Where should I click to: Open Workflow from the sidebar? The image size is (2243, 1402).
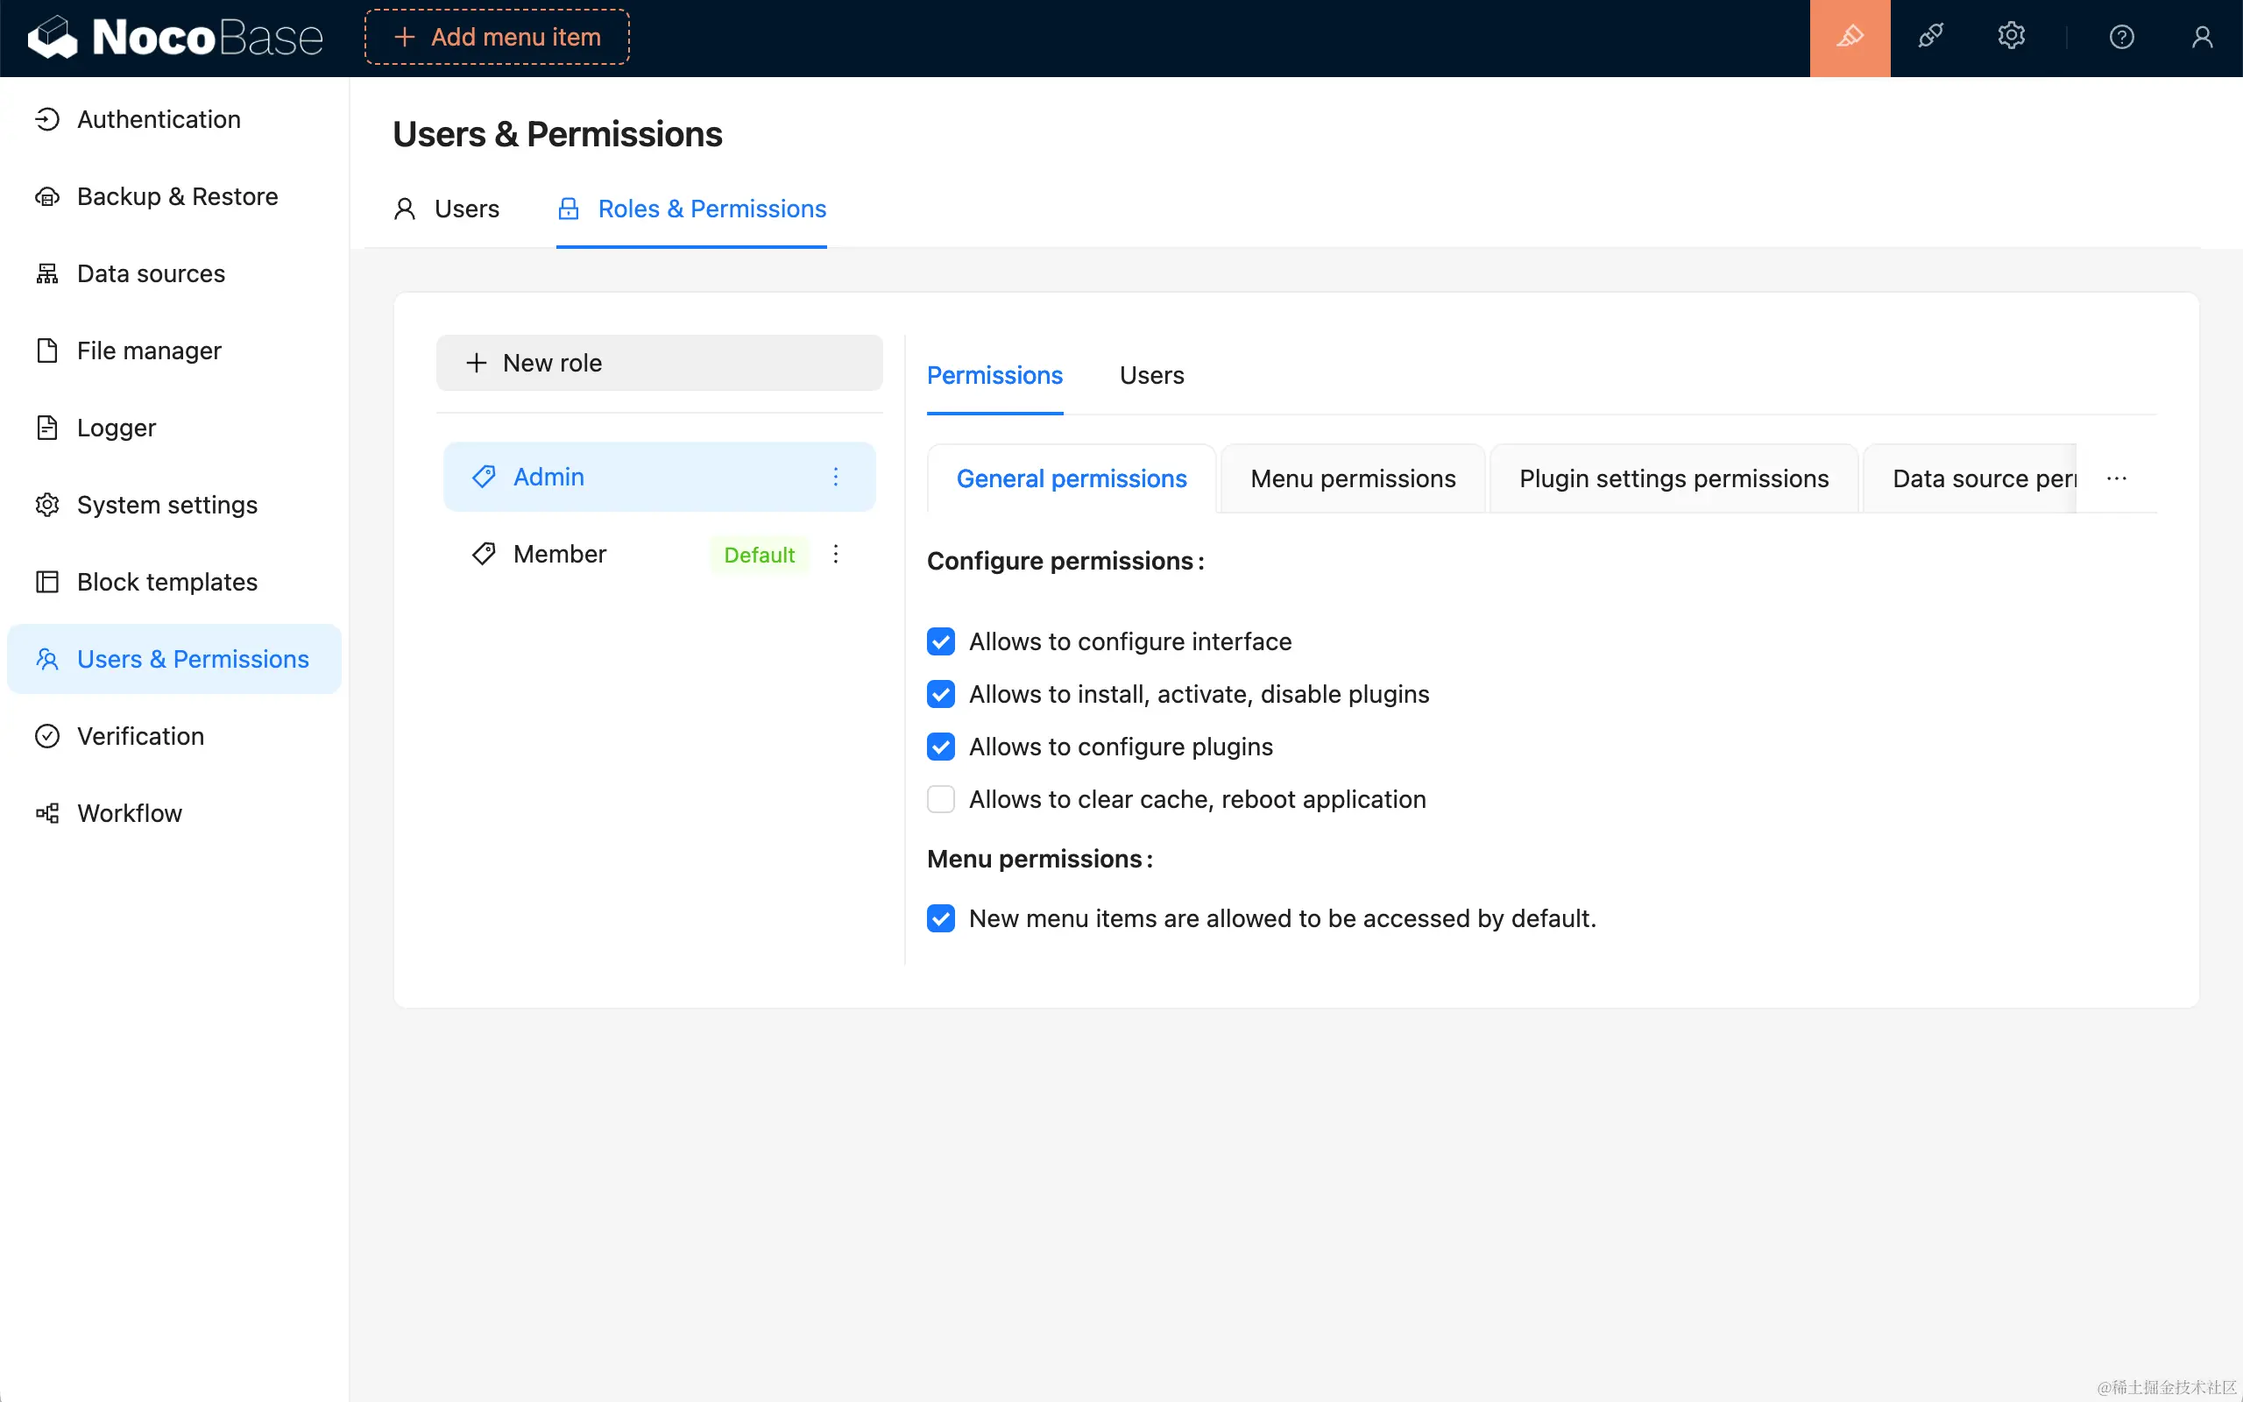pyautogui.click(x=129, y=813)
